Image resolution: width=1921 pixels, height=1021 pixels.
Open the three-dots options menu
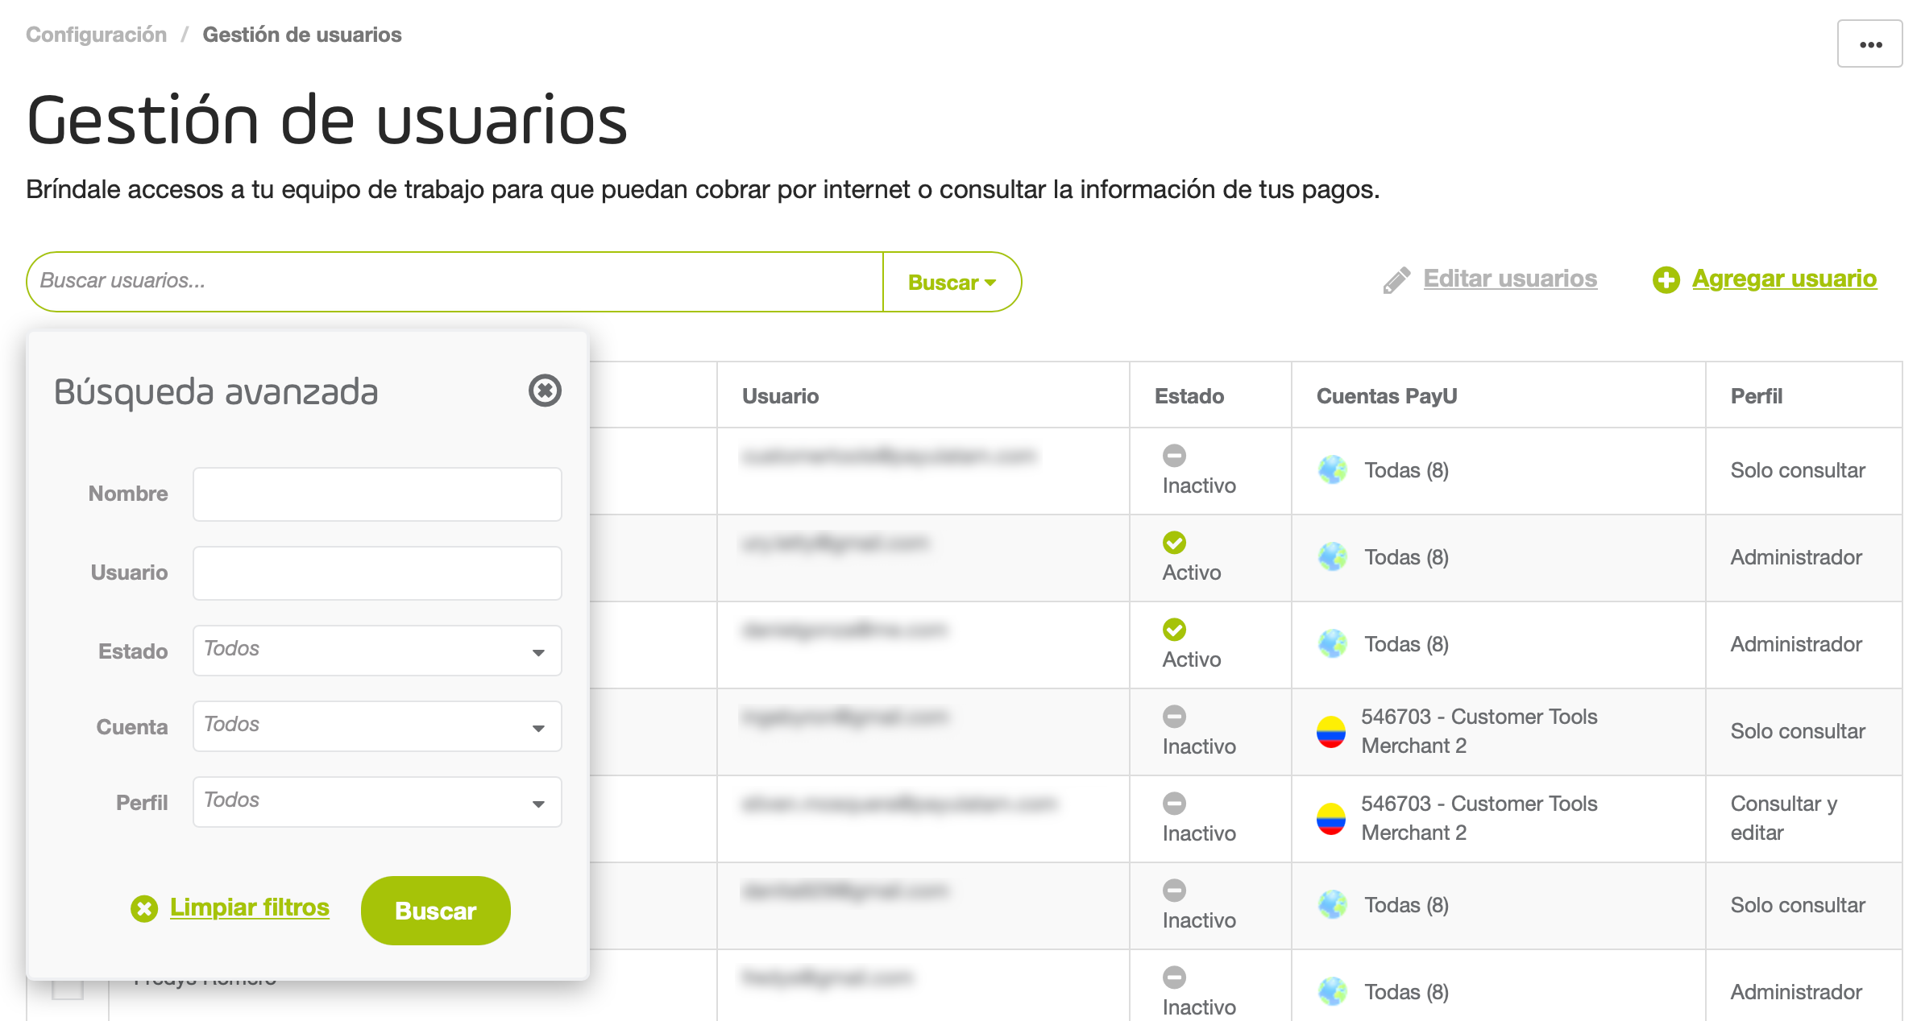[x=1869, y=44]
